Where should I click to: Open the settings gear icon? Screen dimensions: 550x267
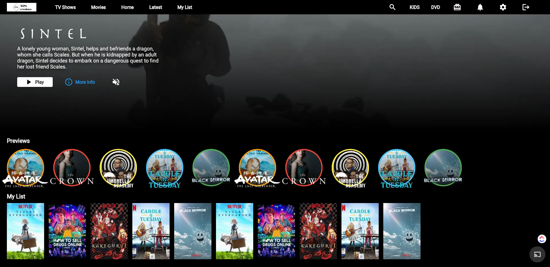pyautogui.click(x=503, y=7)
